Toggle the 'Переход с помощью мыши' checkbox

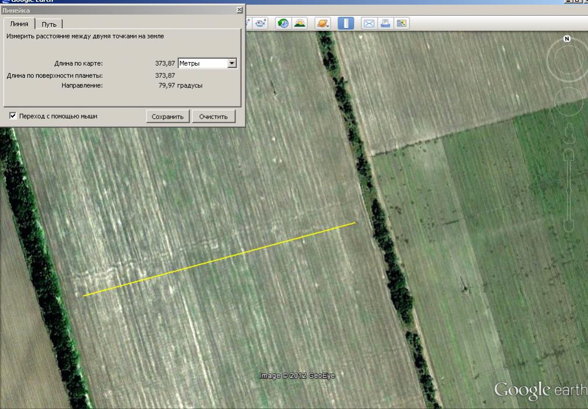(13, 116)
